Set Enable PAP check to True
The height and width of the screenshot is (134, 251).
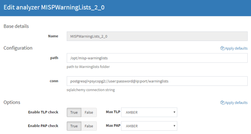tap(74, 126)
